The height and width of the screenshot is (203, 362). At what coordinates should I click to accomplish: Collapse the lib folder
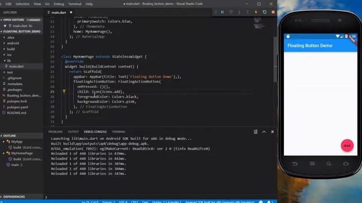click(x=4, y=60)
